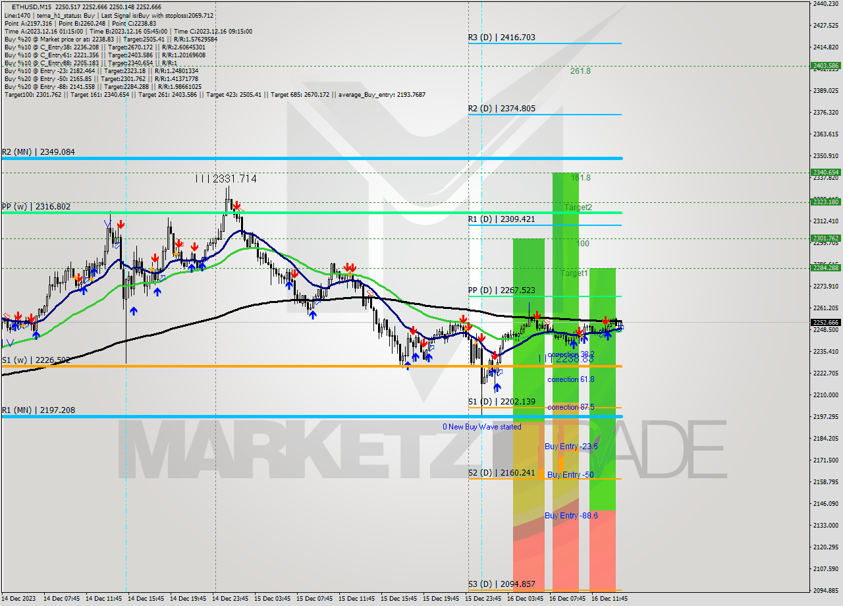The width and height of the screenshot is (843, 606).
Task: Click the Buy %10 @ C_Entry38 line
Action: coord(105,47)
